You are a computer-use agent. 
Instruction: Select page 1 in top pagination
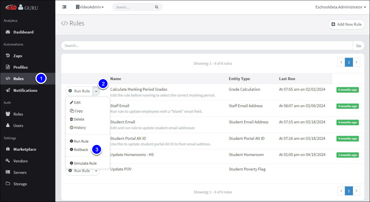coord(349,62)
